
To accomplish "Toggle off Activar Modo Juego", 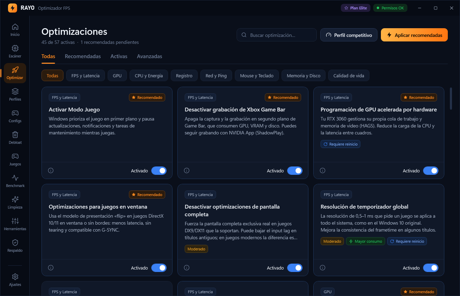I will click(x=159, y=171).
